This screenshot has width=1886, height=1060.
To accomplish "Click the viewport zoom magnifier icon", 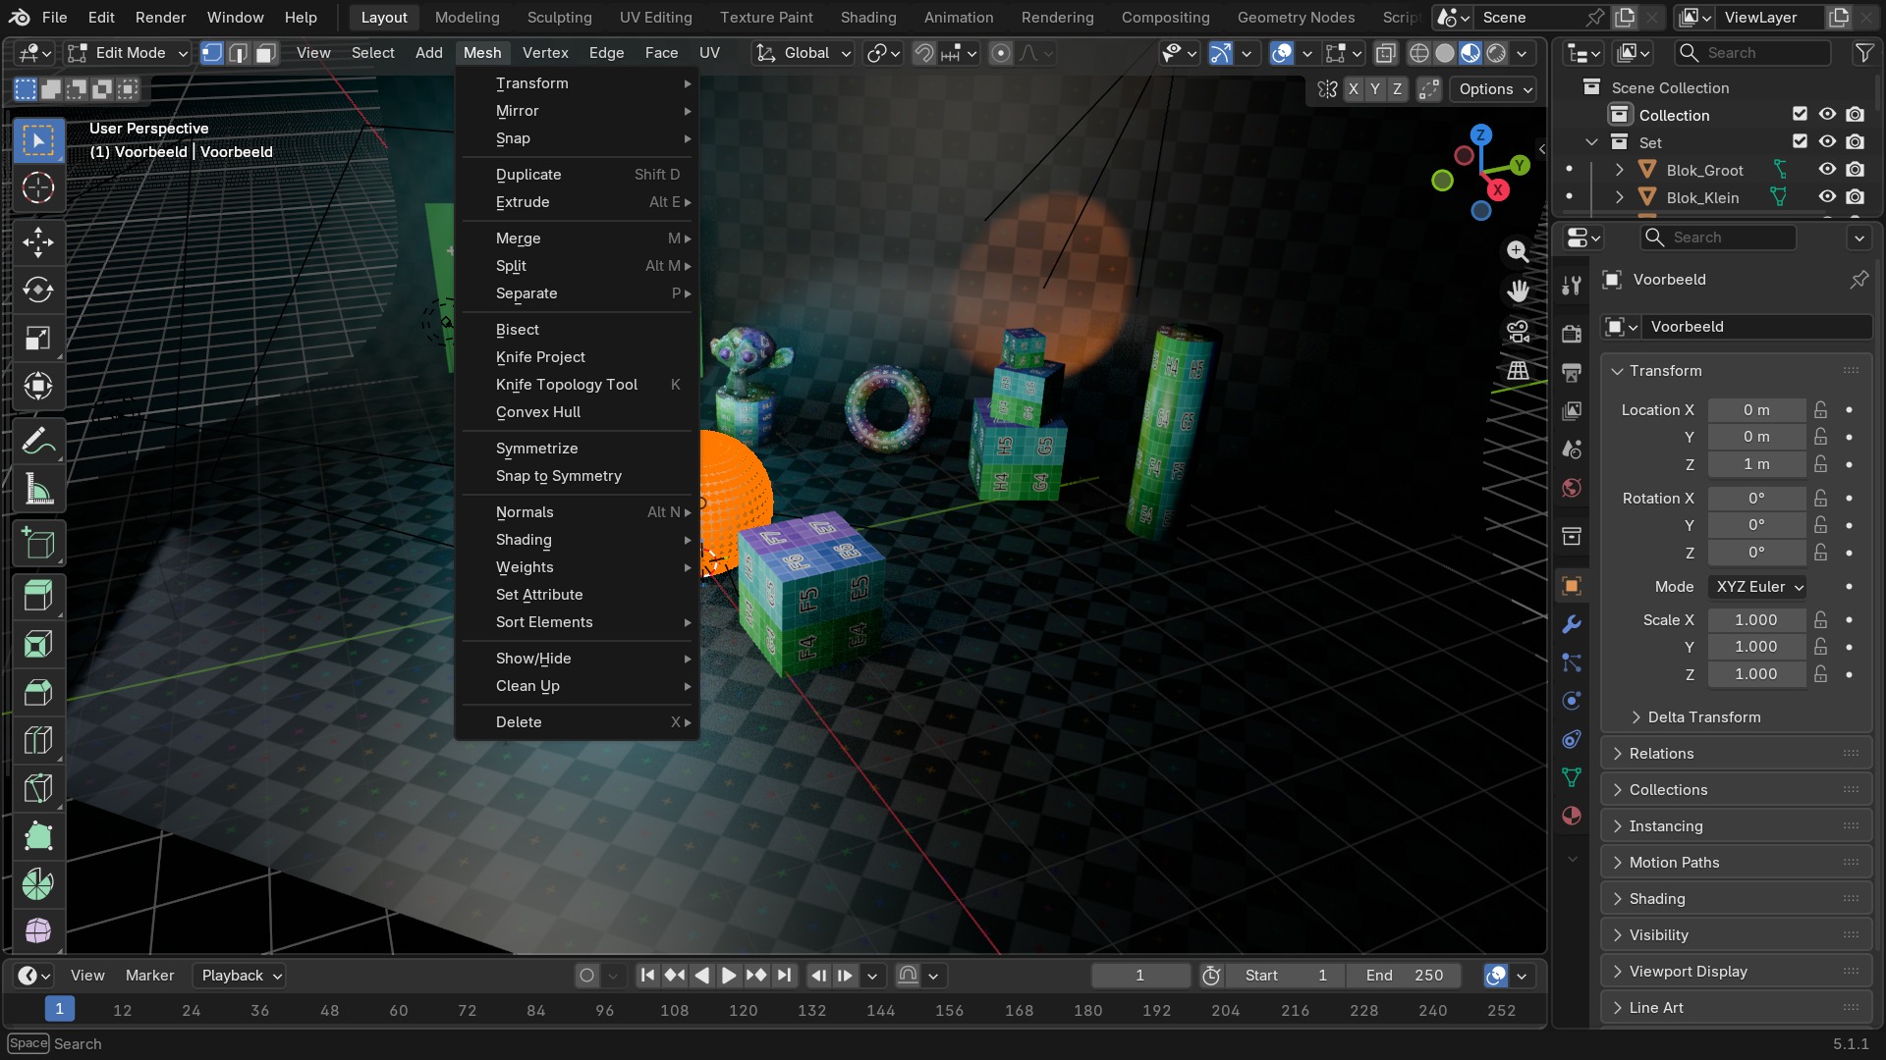I will (1518, 251).
